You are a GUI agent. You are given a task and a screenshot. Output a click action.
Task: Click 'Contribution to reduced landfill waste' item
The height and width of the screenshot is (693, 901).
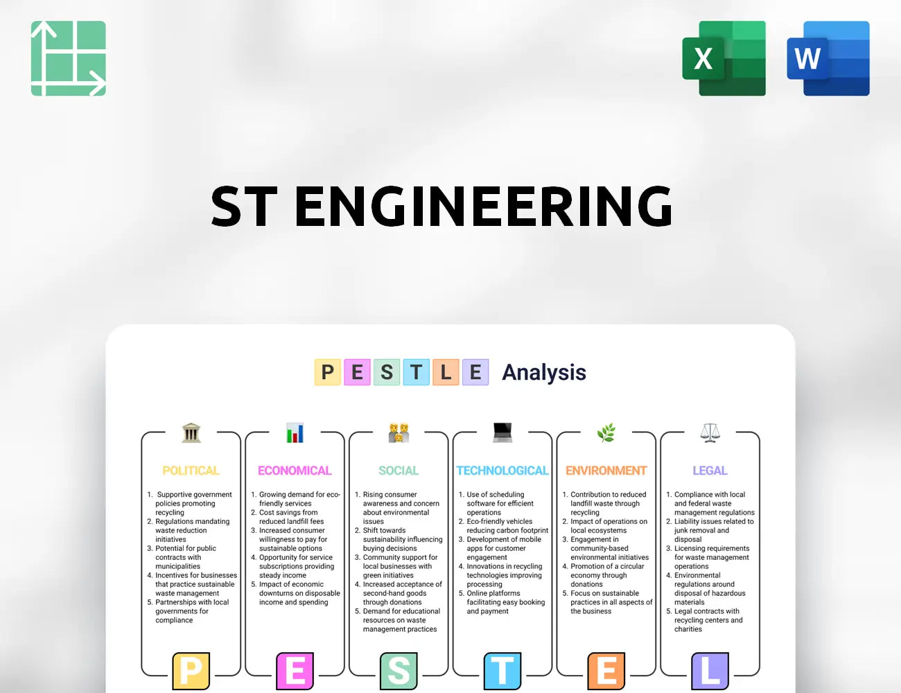[604, 504]
